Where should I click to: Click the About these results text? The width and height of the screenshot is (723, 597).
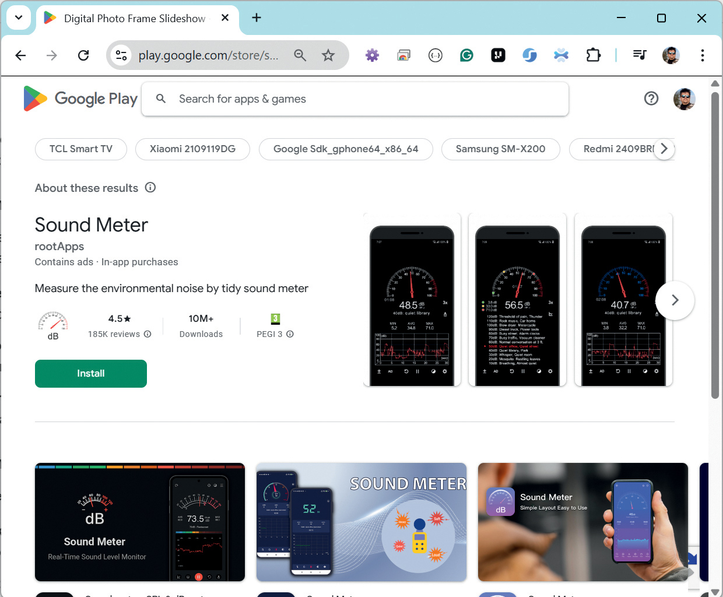pyautogui.click(x=86, y=188)
